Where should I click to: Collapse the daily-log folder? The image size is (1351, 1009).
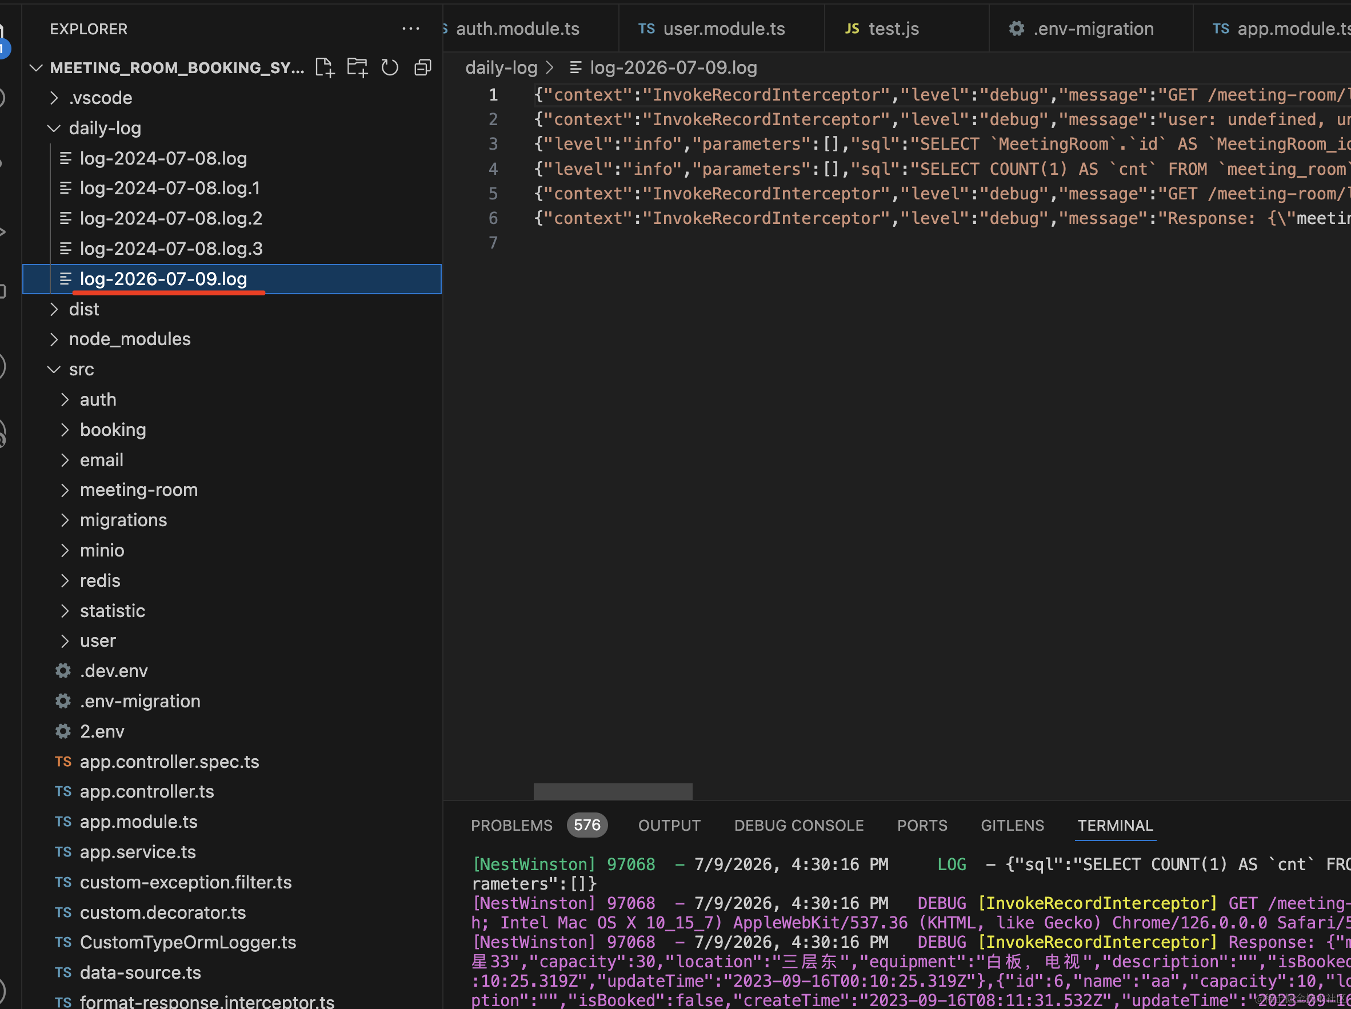coord(54,128)
